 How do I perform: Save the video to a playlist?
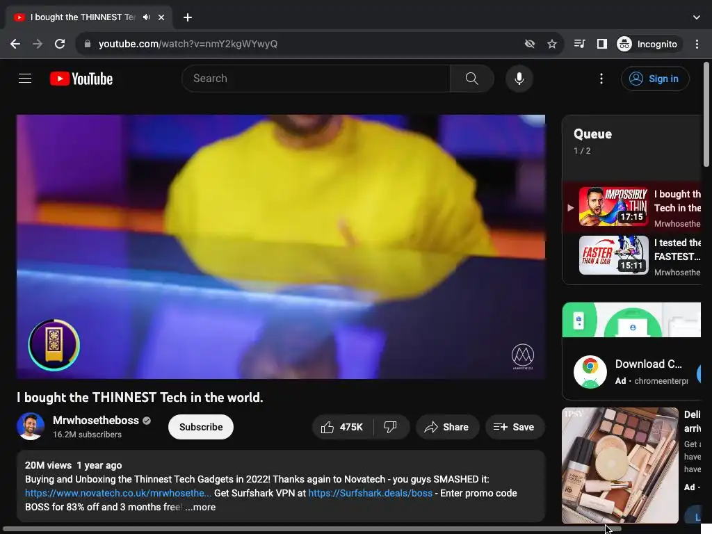[x=515, y=427]
